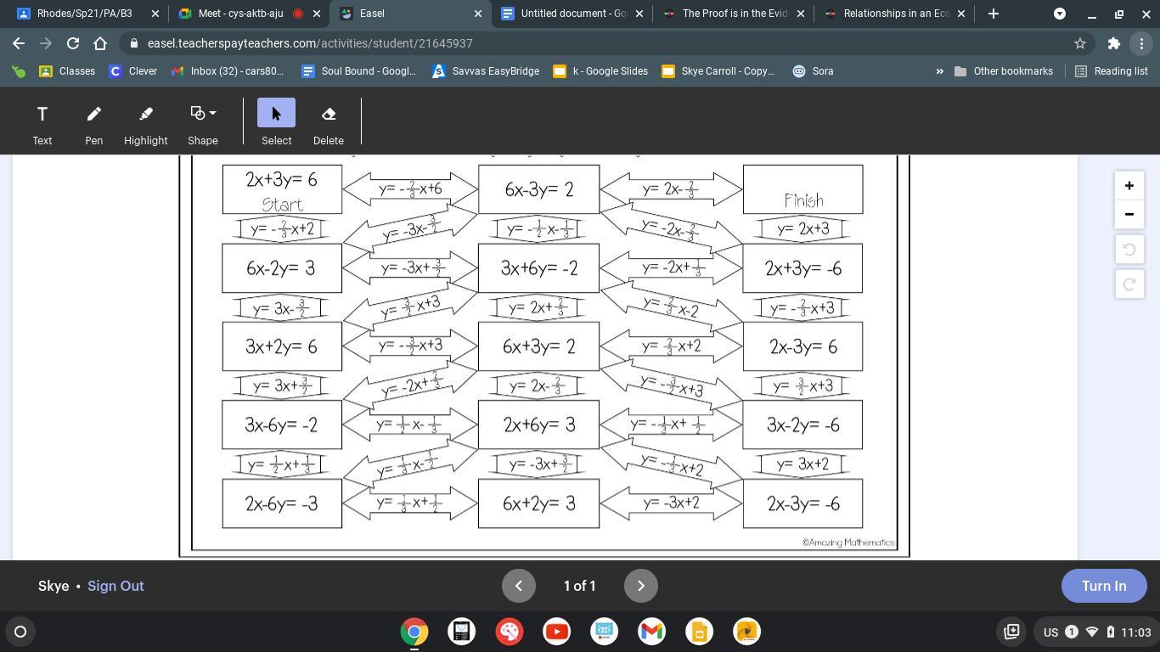Open the paint palette app on shelf
This screenshot has height=652, width=1160.
click(510, 632)
